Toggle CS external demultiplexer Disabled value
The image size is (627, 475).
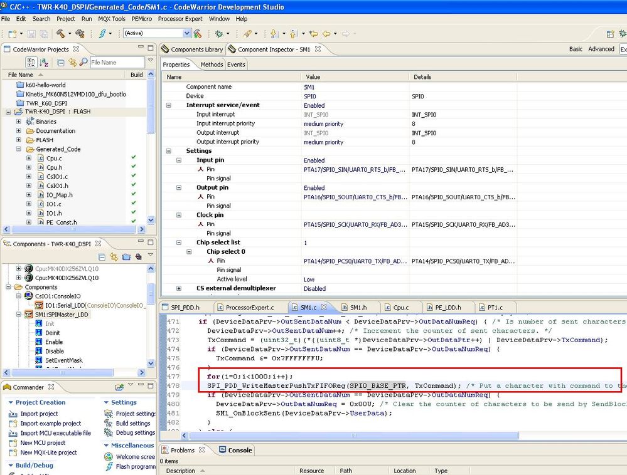tap(314, 288)
